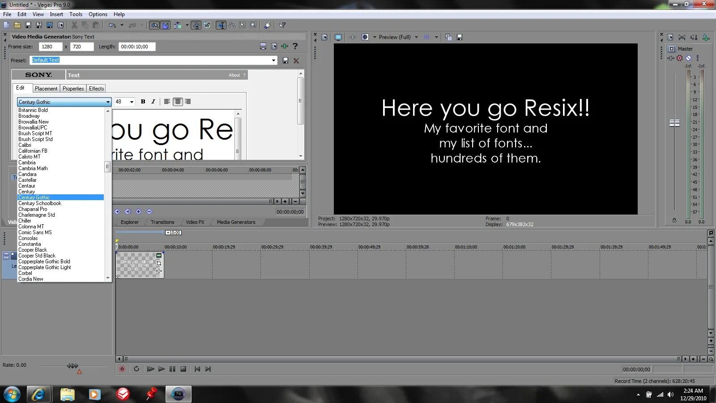This screenshot has height=403, width=716.
Task: Open the Options menu
Action: (98, 14)
